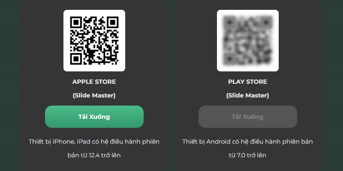This screenshot has width=343, height=171.
Task: Click top-left blurred corner square of Play QR
Action: 229,22
